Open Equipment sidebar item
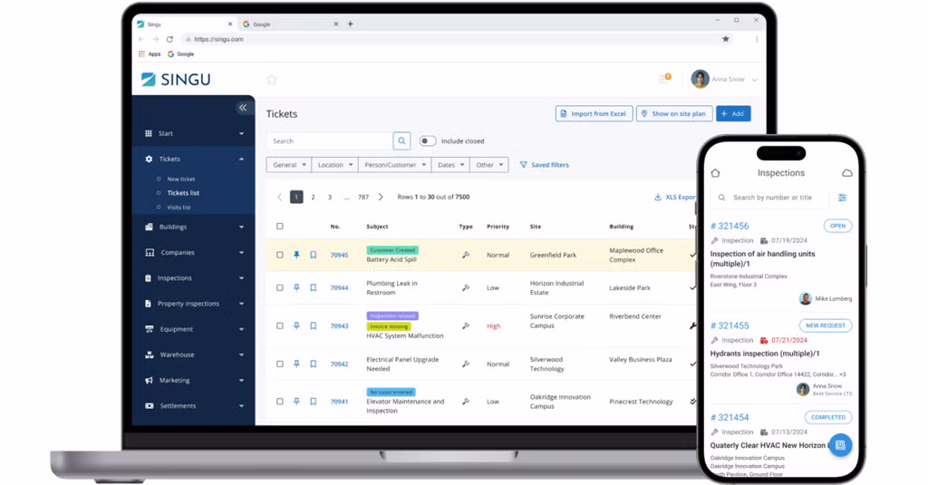928x485 pixels. click(194, 329)
